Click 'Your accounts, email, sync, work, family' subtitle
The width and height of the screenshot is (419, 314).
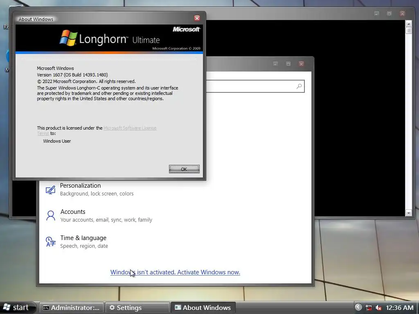[106, 220]
